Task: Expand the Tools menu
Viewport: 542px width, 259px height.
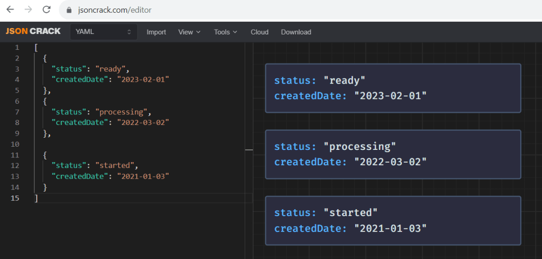Action: (x=225, y=32)
